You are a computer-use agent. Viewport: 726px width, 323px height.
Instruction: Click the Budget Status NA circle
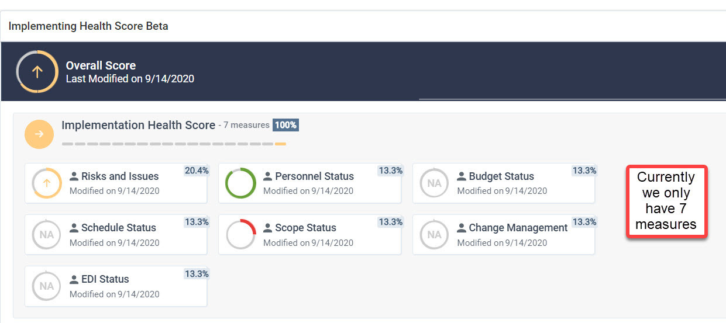coord(434,183)
